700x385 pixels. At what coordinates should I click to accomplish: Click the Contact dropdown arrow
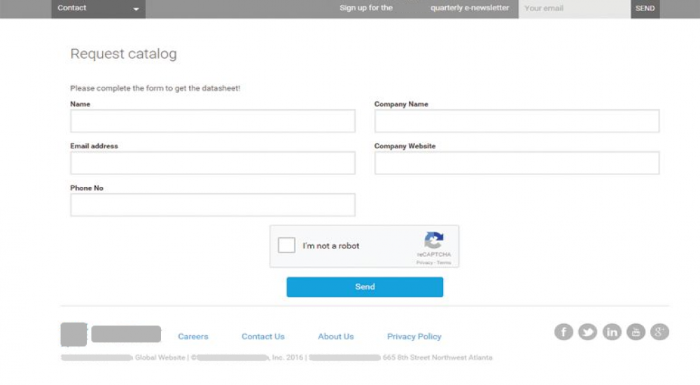tap(136, 9)
